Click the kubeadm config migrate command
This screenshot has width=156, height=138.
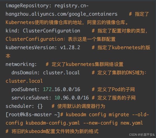(x=97, y=115)
